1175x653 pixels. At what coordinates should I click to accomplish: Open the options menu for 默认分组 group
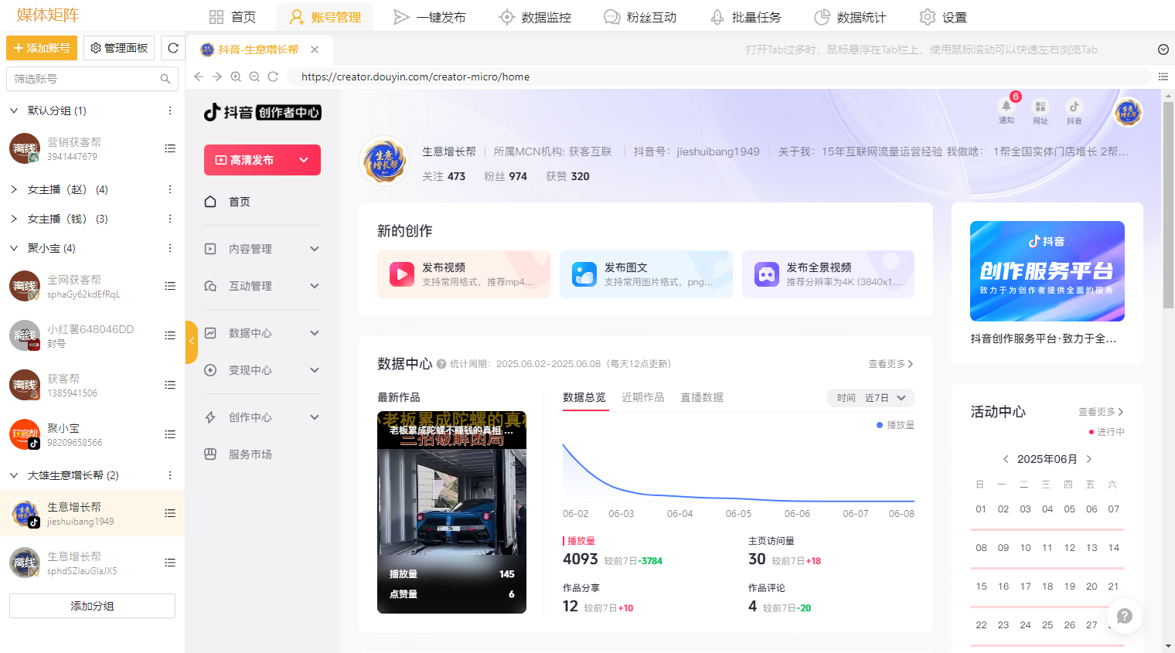[x=170, y=111]
